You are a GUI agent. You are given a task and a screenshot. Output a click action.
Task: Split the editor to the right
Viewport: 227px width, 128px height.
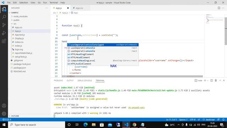[x=219, y=8]
